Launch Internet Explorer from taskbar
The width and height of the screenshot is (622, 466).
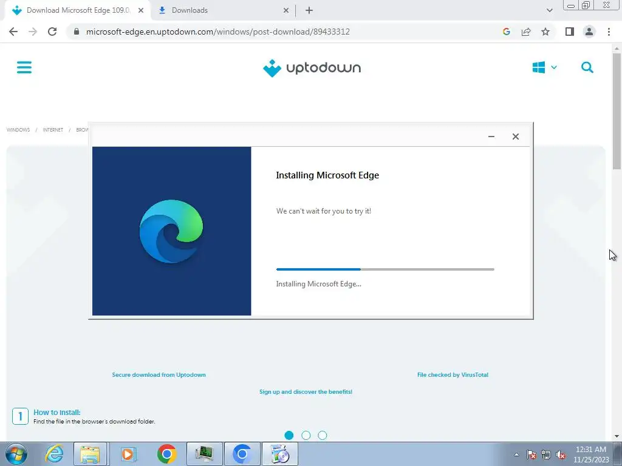point(53,454)
